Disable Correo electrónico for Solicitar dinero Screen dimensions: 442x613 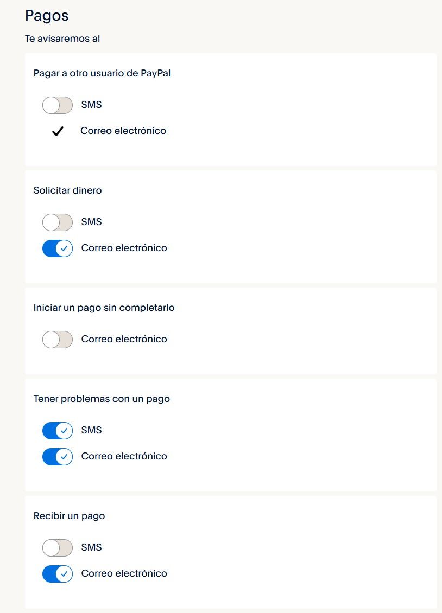pos(57,248)
